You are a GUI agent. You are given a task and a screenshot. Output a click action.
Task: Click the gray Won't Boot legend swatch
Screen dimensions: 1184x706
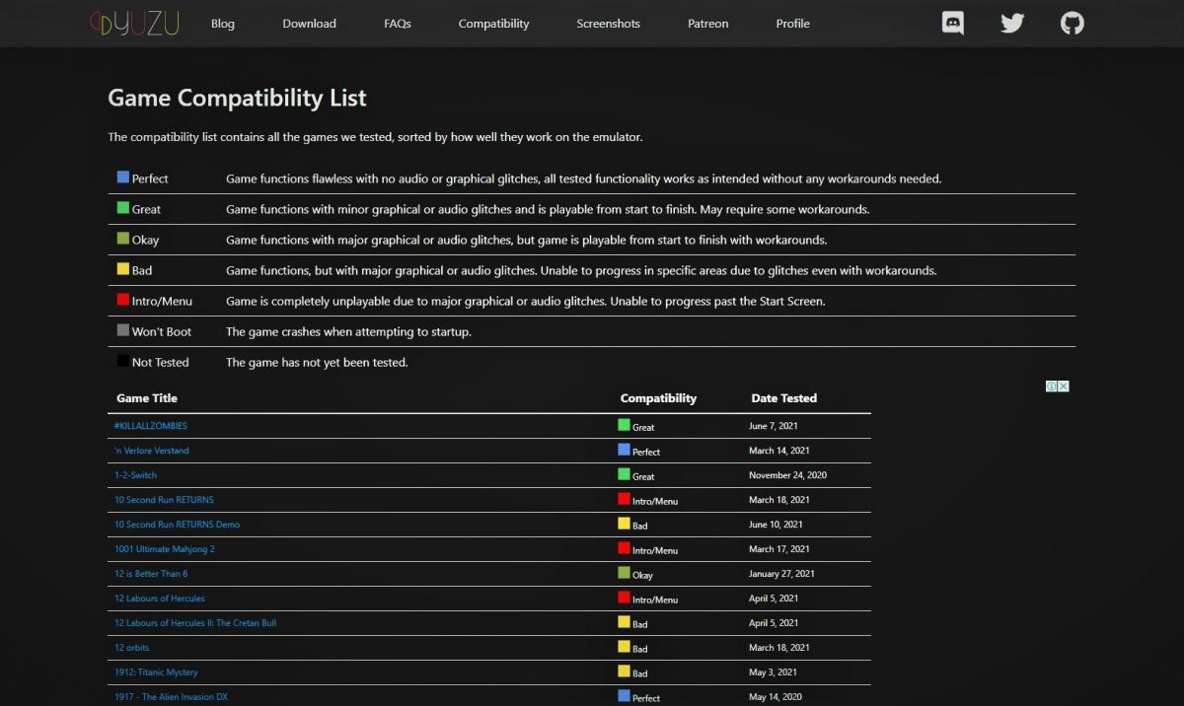pos(123,330)
